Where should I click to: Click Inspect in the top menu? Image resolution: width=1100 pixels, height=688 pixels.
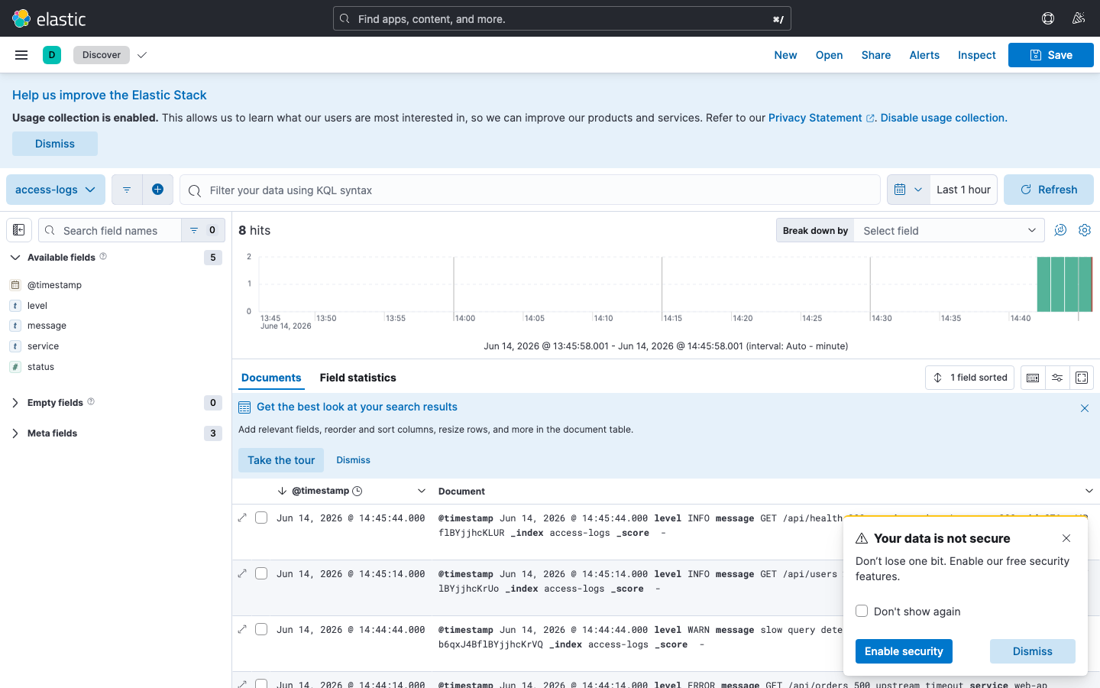tap(977, 55)
